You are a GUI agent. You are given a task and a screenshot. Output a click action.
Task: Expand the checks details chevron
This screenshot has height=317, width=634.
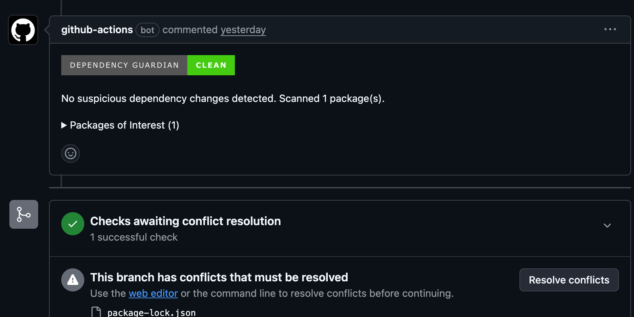[x=607, y=225]
